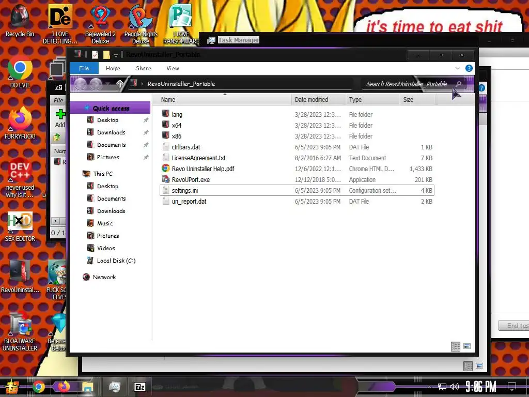
Task: Expand the Explorer ribbon with the chevron
Action: tap(458, 68)
